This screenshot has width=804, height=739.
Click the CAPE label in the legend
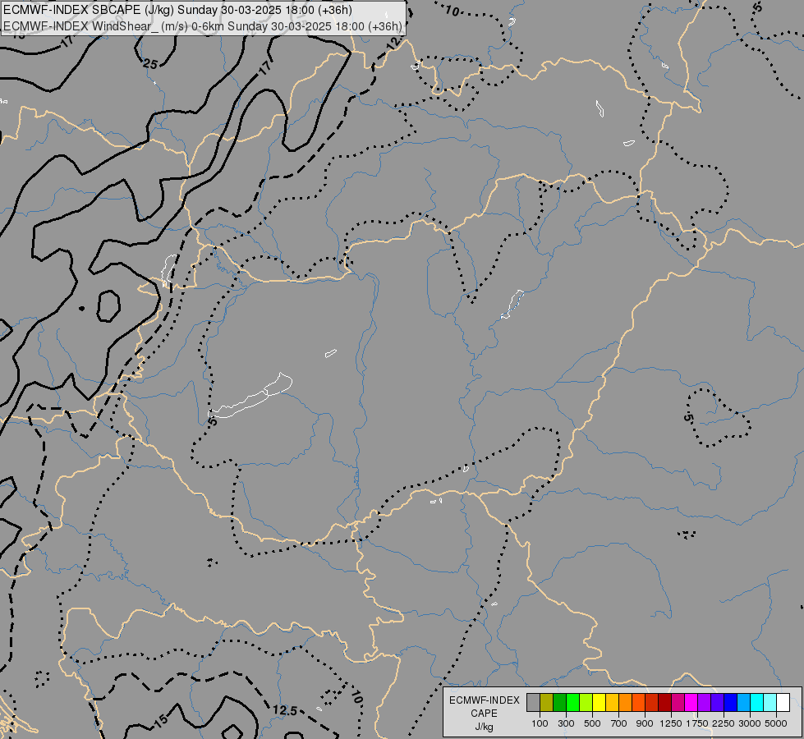tap(484, 714)
